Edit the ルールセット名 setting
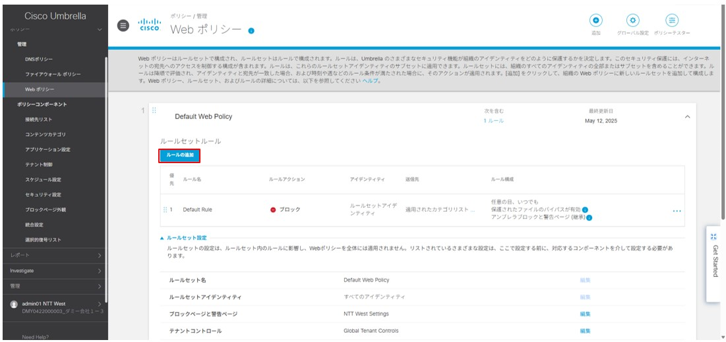Viewport: 726px width, 342px height. [586, 280]
